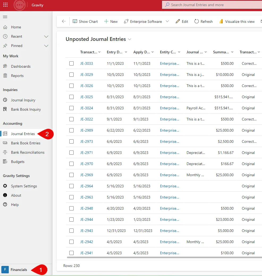The image size is (262, 276).
Task: Click the Bank Reconciliations scale icon
Action: (5, 152)
